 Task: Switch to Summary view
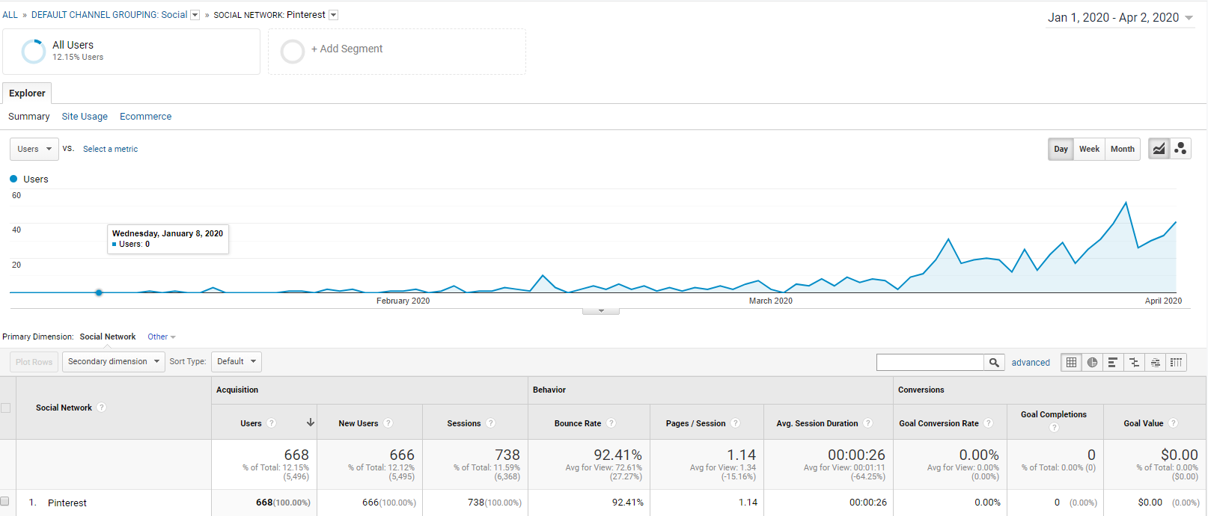[29, 117]
